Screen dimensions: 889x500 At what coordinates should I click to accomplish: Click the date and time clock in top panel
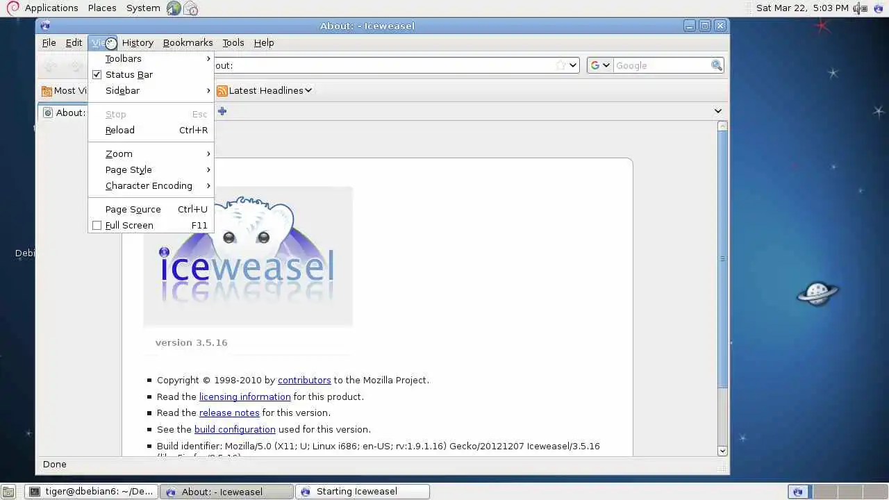tap(802, 8)
